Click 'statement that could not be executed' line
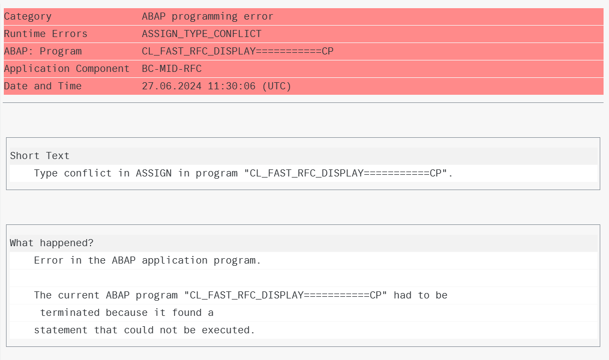Image resolution: width=609 pixels, height=360 pixels. [x=144, y=331]
